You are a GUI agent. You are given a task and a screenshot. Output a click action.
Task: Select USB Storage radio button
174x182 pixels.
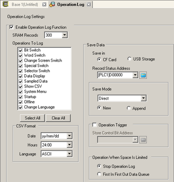[129, 59]
